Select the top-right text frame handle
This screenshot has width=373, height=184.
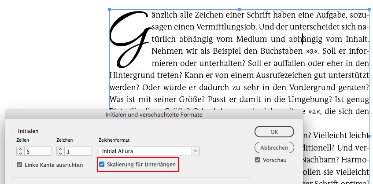click(x=369, y=9)
